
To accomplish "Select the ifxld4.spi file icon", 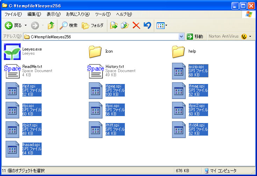I will 179,130.
